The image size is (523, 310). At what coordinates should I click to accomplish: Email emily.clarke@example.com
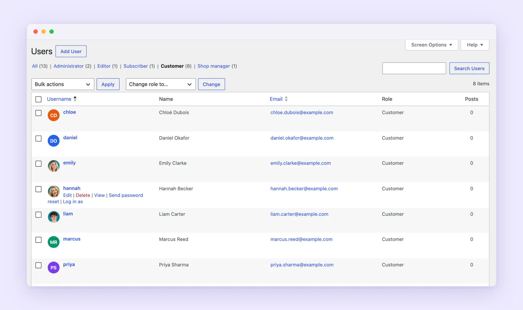point(300,163)
